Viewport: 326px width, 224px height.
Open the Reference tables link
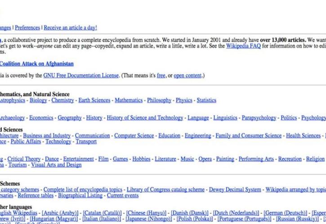(36, 195)
